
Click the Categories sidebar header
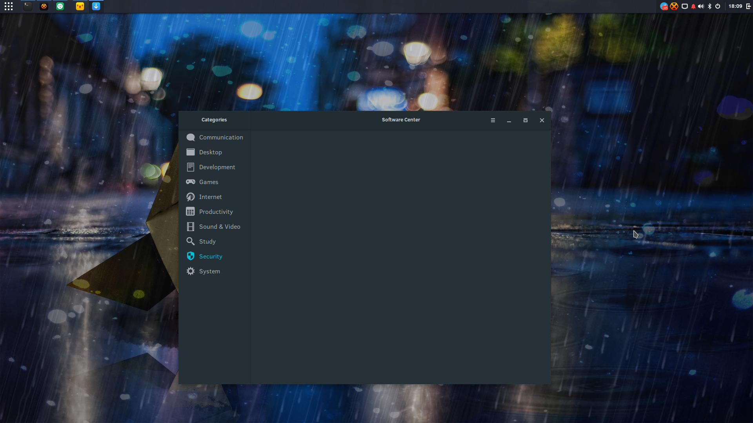point(214,120)
